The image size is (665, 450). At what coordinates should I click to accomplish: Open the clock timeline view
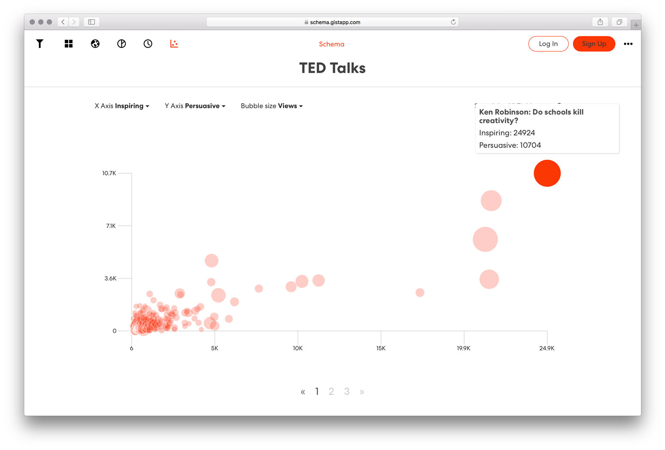(148, 44)
